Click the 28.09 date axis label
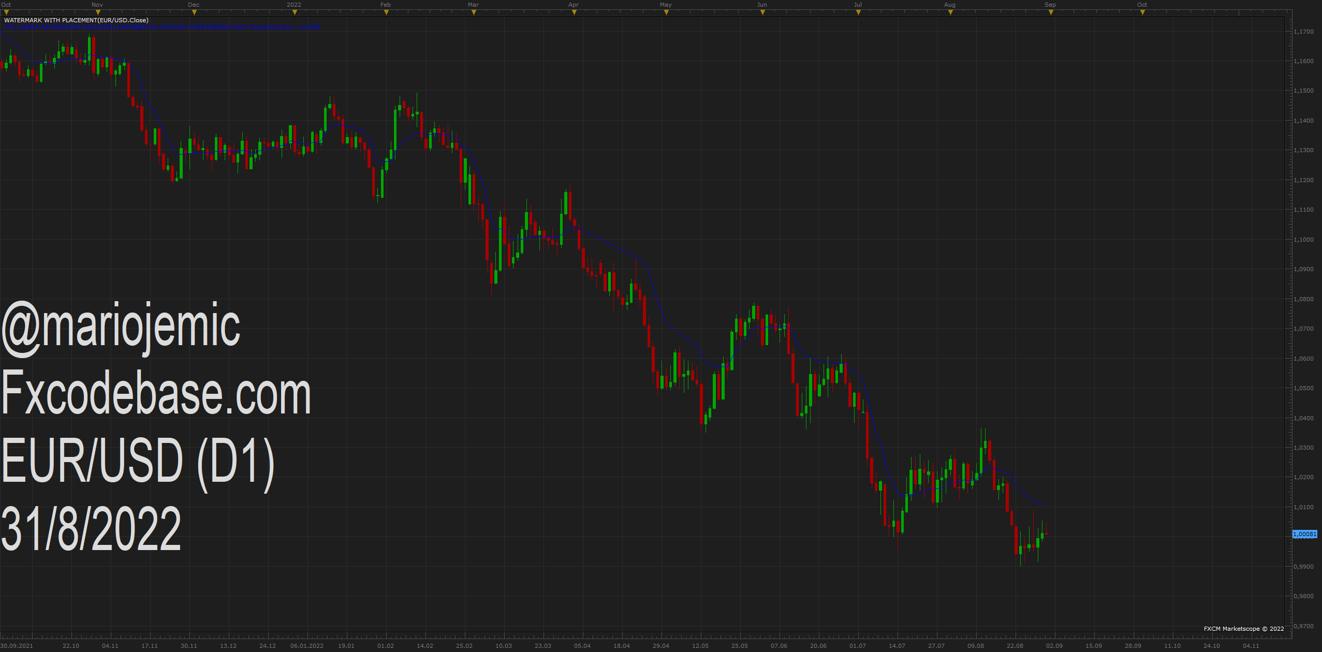This screenshot has width=1322, height=652. [1133, 646]
